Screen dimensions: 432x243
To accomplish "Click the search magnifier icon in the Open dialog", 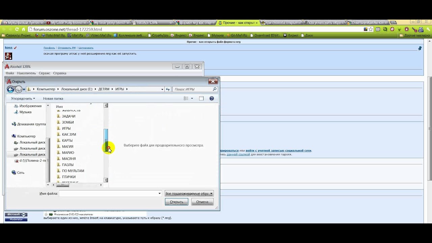I will [214, 89].
